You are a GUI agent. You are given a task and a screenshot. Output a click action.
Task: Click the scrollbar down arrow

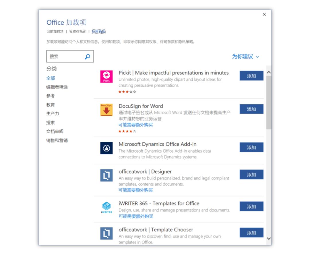[x=269, y=238]
